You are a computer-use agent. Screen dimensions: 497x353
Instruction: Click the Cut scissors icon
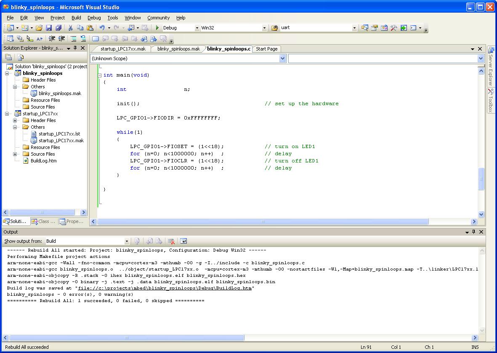(70, 28)
